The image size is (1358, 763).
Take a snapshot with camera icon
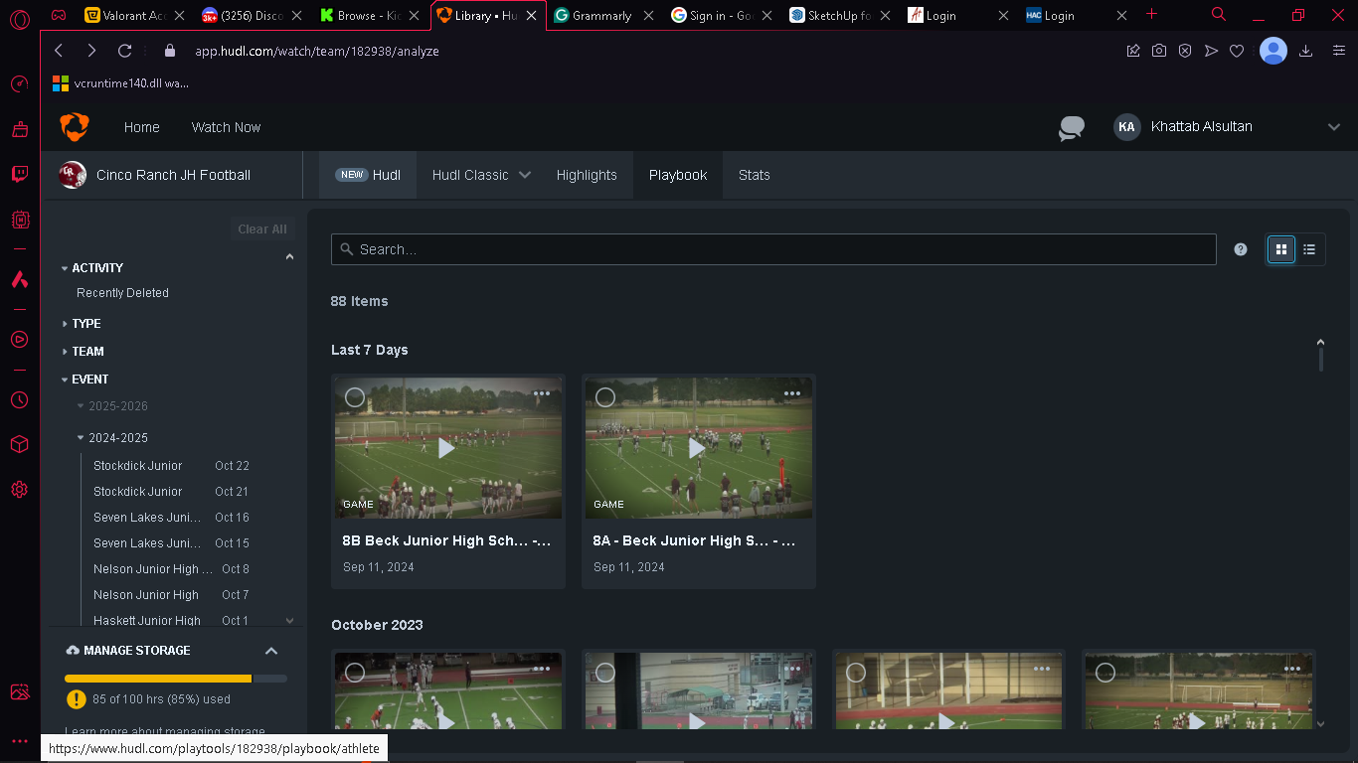[1159, 51]
